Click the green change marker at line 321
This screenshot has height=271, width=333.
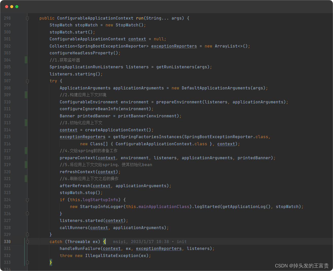(26, 179)
